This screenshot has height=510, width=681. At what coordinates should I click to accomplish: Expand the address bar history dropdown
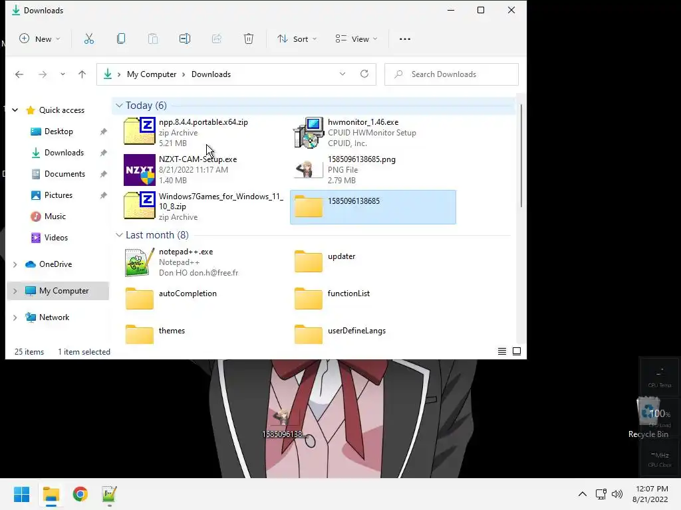point(342,74)
